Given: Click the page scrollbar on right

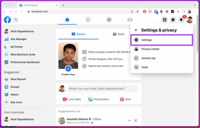Looking at the screenshot, I should coord(198,34).
